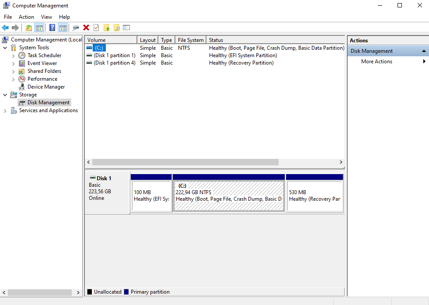Click the disk connect toolbar icon
Screen dimensions: 429x305
pos(76,28)
